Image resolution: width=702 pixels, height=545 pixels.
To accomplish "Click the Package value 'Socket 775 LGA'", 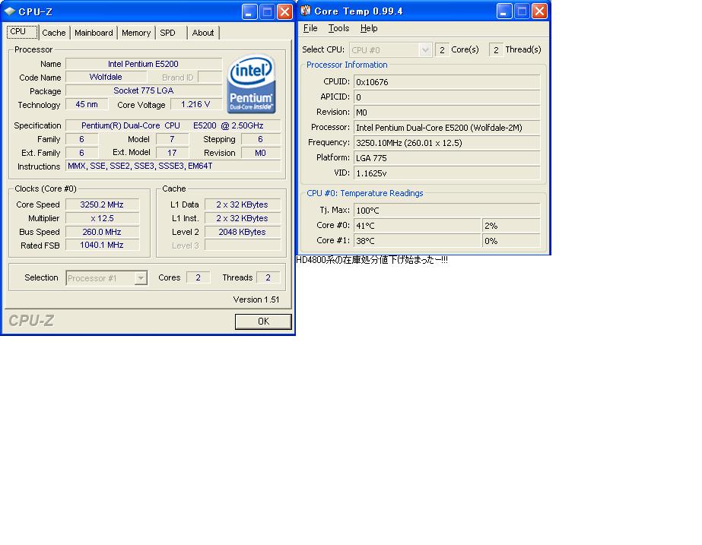I will (143, 91).
